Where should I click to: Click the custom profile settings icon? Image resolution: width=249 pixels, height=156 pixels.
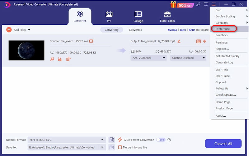pyautogui.click(x=112, y=140)
